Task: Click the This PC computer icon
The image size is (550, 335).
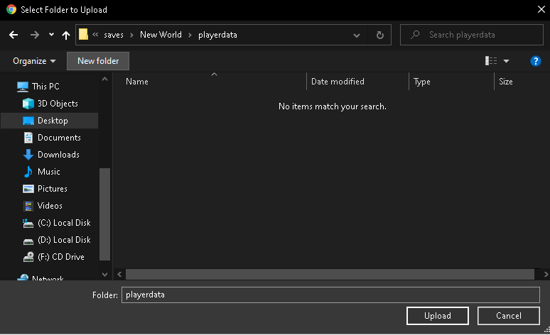Action: point(23,87)
